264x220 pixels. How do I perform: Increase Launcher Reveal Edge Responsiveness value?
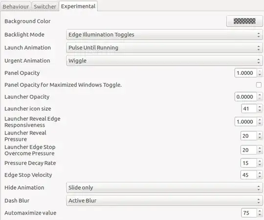(x=260, y=120)
